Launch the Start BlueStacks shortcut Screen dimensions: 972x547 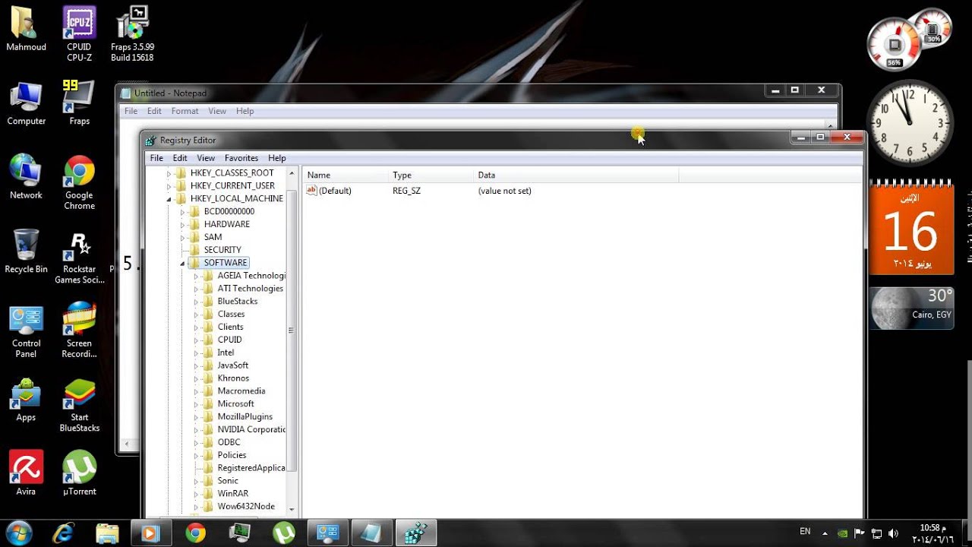point(79,406)
